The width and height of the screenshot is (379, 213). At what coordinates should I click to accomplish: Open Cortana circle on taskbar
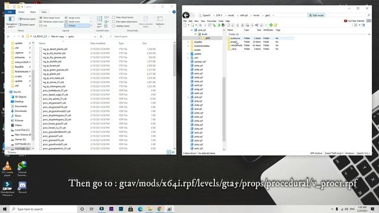(82, 209)
